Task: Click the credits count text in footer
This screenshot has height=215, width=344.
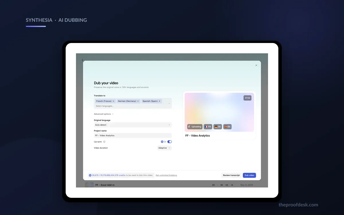Action: click(109, 175)
